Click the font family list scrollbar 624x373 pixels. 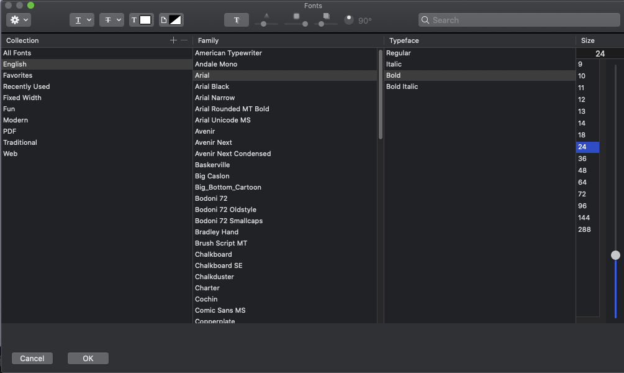pyautogui.click(x=380, y=93)
